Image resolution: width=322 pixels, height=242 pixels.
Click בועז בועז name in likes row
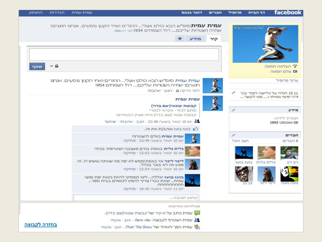pyautogui.click(x=183, y=129)
